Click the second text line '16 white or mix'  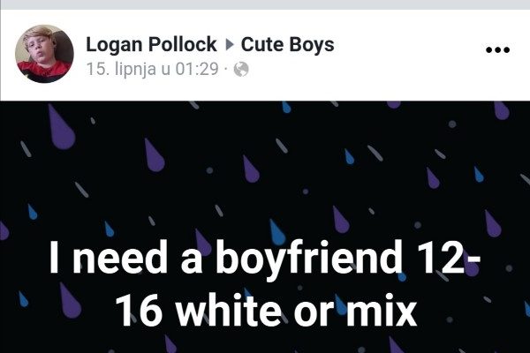pos(266,310)
